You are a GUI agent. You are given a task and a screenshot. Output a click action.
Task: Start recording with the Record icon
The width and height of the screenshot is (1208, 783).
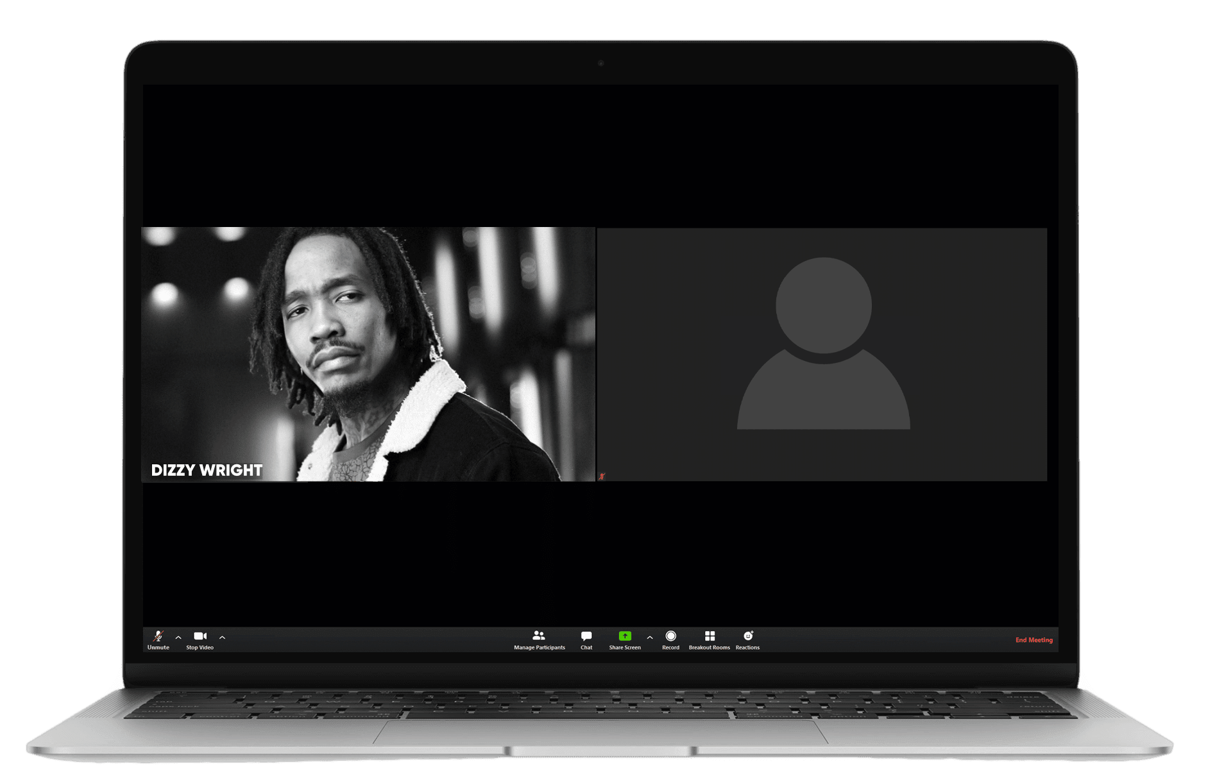670,636
